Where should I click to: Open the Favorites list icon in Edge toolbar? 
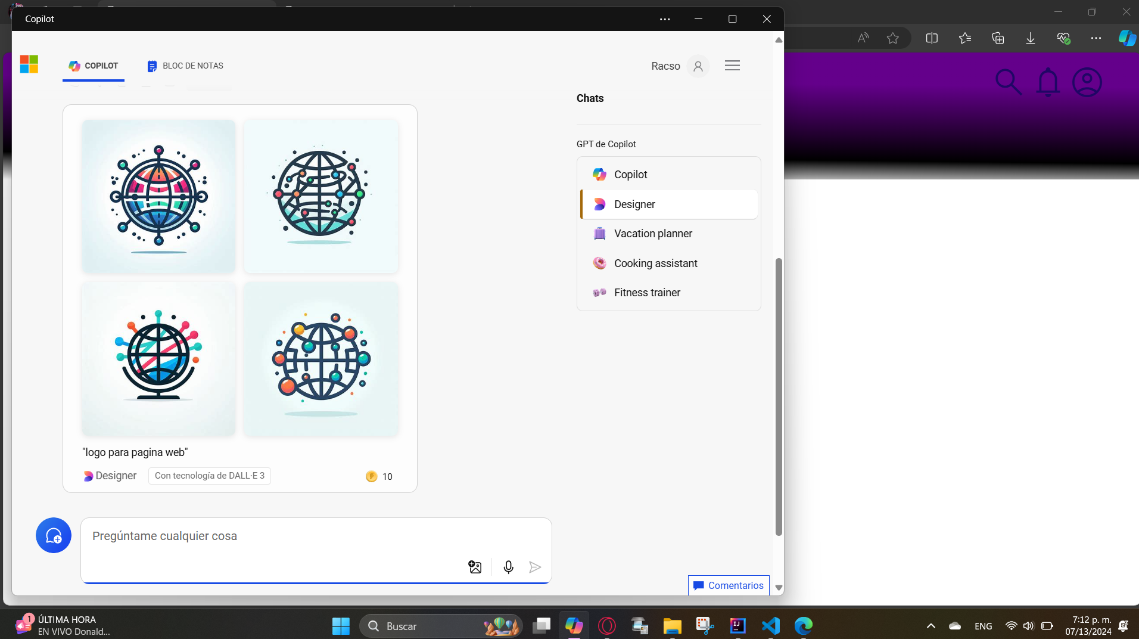(x=965, y=38)
